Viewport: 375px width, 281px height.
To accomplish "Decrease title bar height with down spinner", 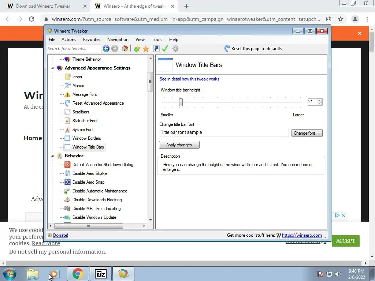I will pos(319,104).
